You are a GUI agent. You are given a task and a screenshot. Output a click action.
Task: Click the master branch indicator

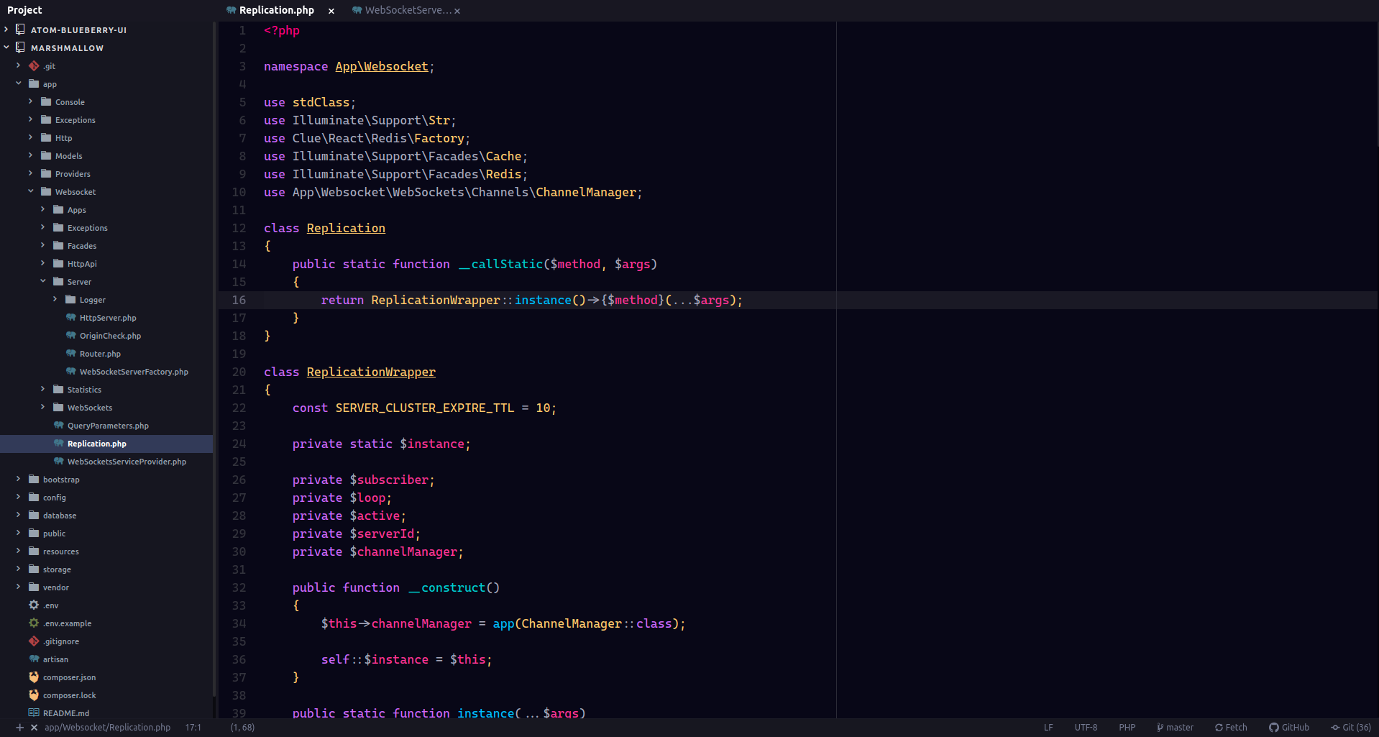tap(1175, 728)
